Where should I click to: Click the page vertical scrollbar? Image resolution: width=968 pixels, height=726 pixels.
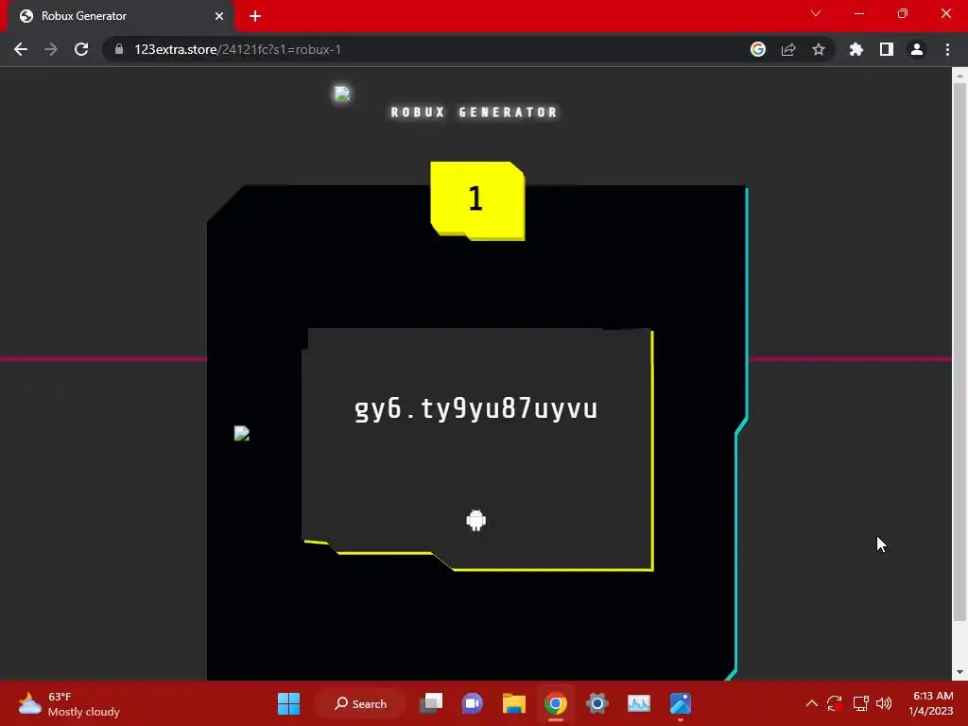point(959,352)
